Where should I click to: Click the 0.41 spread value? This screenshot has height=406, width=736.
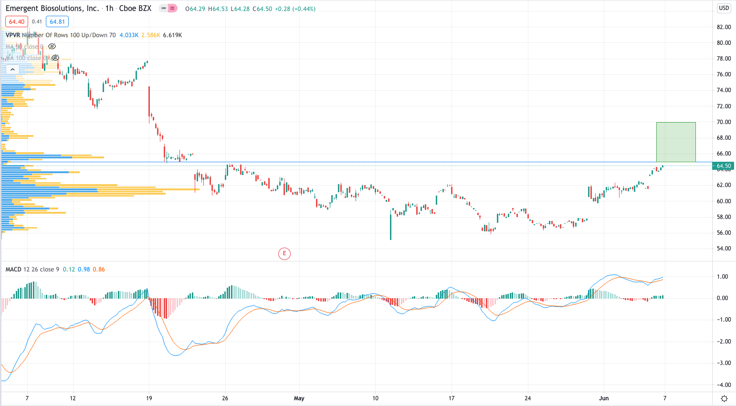37,21
